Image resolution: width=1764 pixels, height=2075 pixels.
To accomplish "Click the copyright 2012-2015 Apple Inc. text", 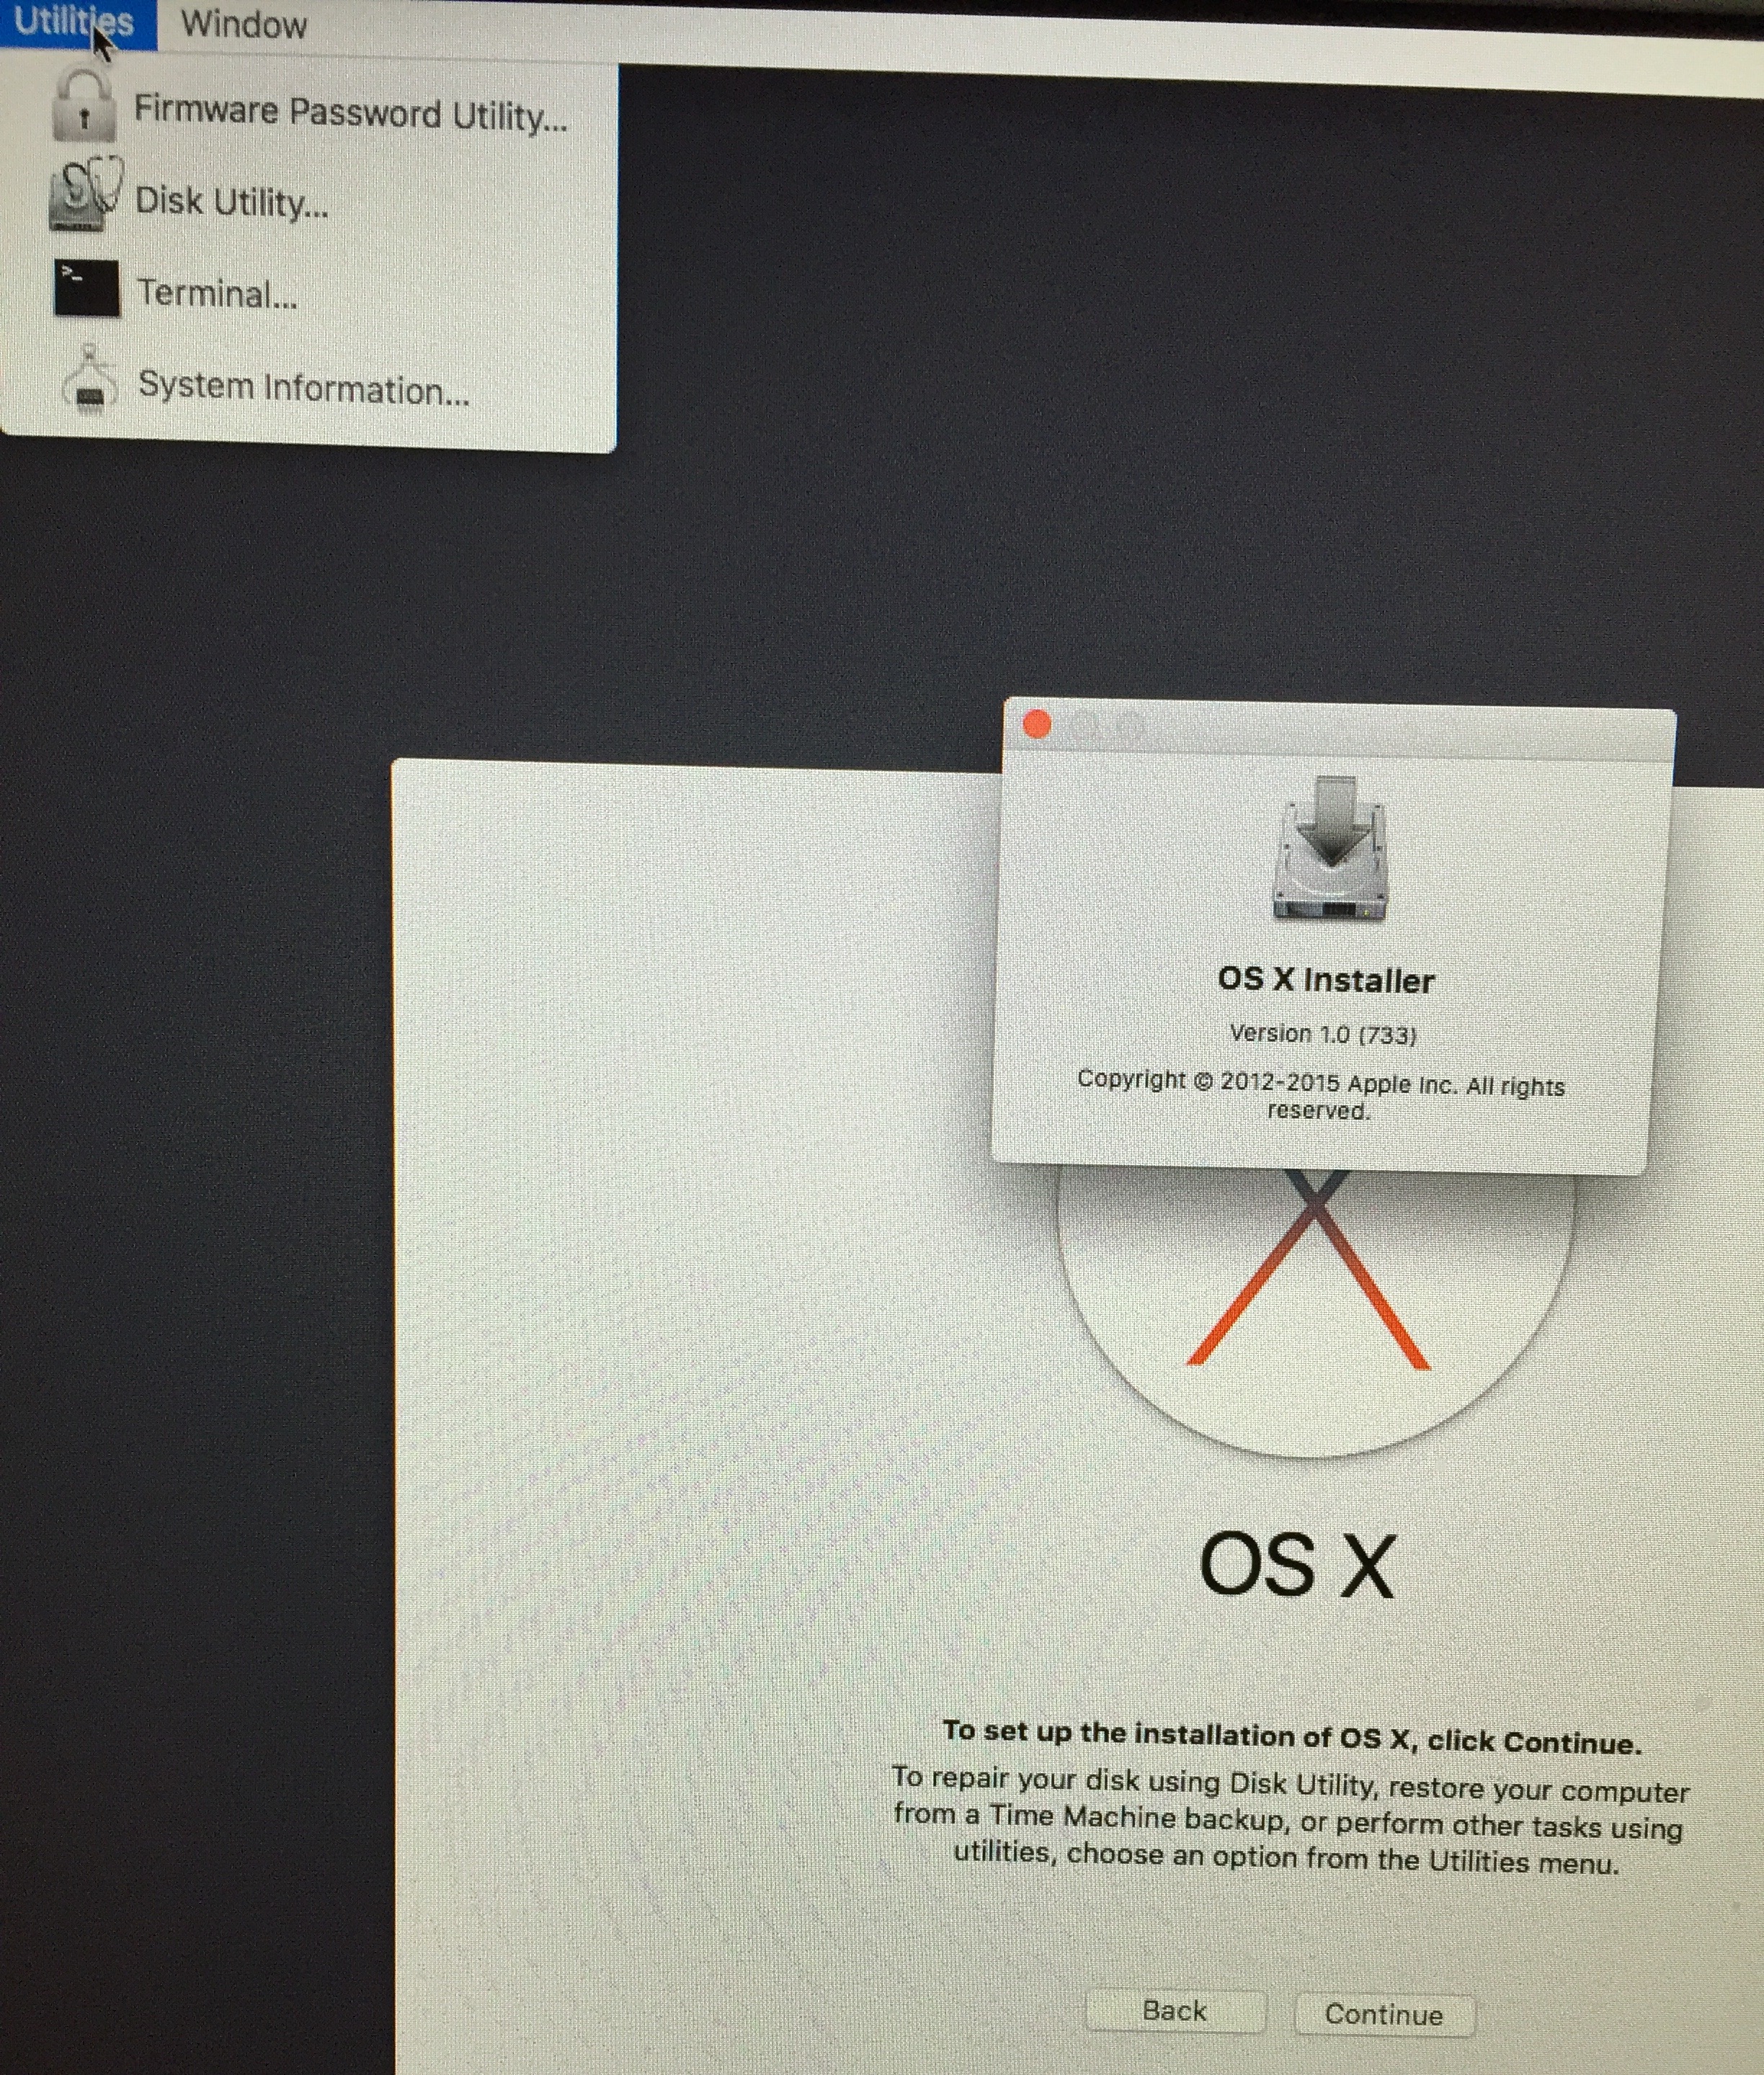I will pyautogui.click(x=1320, y=1096).
